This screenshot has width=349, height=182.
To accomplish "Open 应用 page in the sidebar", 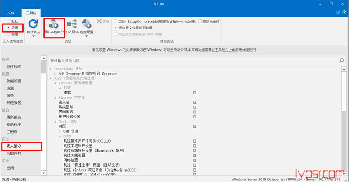I will click(x=10, y=168).
